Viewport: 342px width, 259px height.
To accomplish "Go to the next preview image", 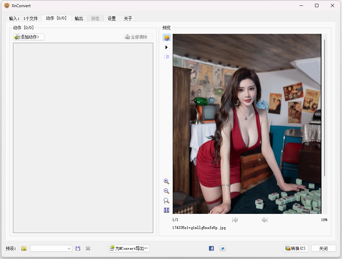I will (x=264, y=220).
